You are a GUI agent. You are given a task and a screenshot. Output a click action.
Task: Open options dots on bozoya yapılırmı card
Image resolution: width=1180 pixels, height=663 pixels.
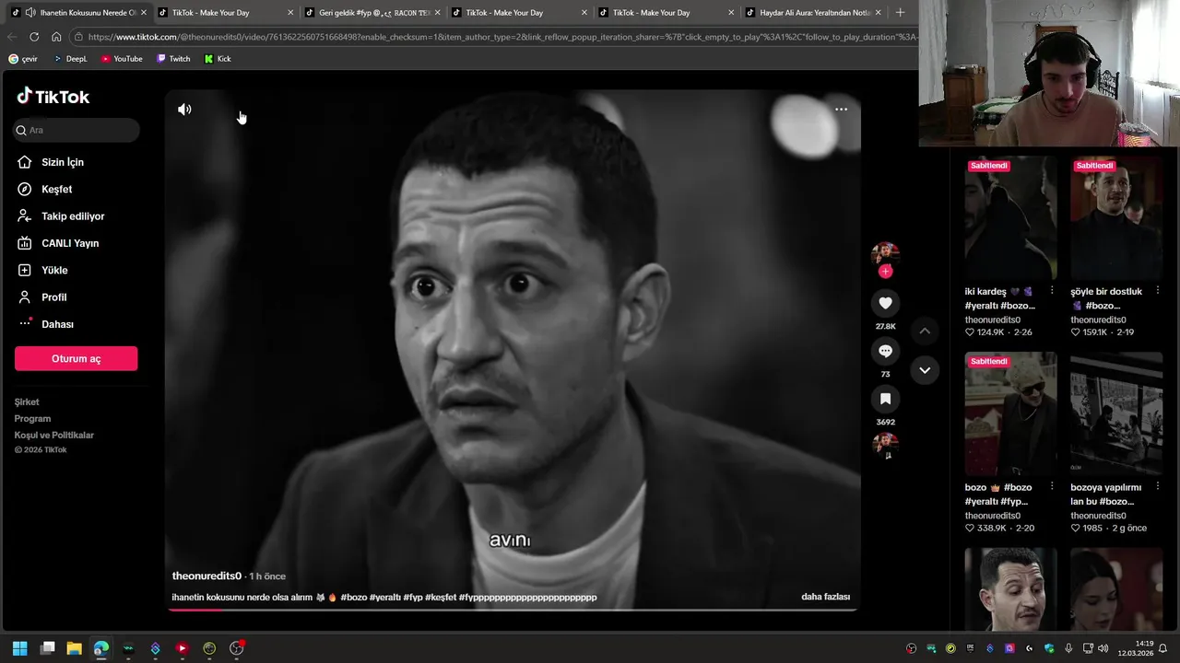(1158, 487)
